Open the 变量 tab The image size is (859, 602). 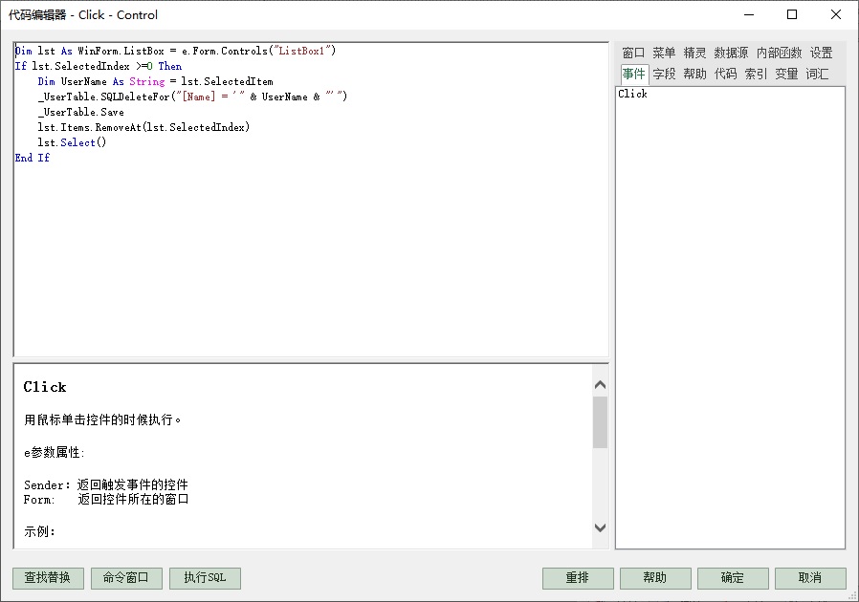[786, 74]
